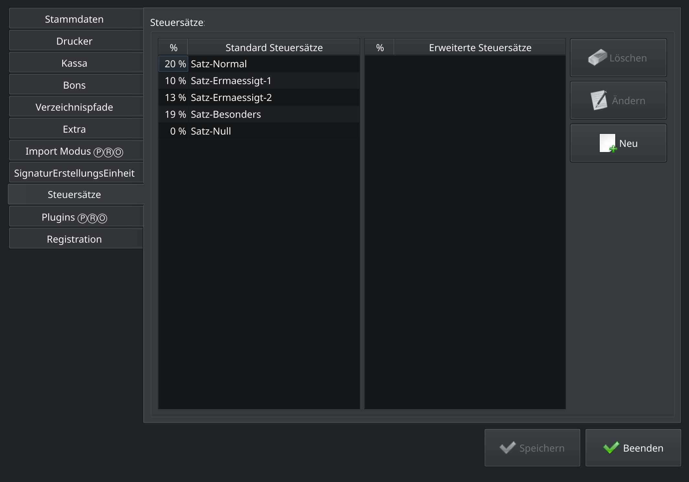The width and height of the screenshot is (689, 482).
Task: Open the Import Modus PRO tab
Action: 76,151
